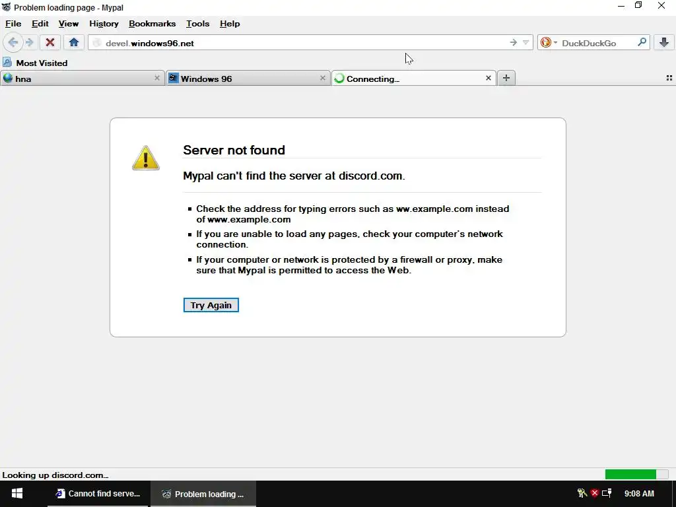Open the Tools menu
676x507 pixels.
(198, 24)
